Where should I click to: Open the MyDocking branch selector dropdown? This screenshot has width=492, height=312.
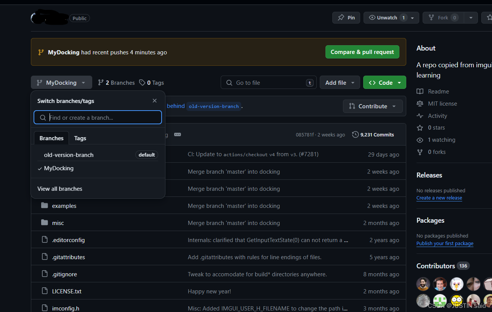tap(61, 82)
